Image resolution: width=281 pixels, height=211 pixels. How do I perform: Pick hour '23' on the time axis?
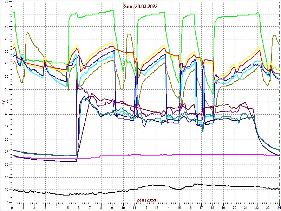268,207
